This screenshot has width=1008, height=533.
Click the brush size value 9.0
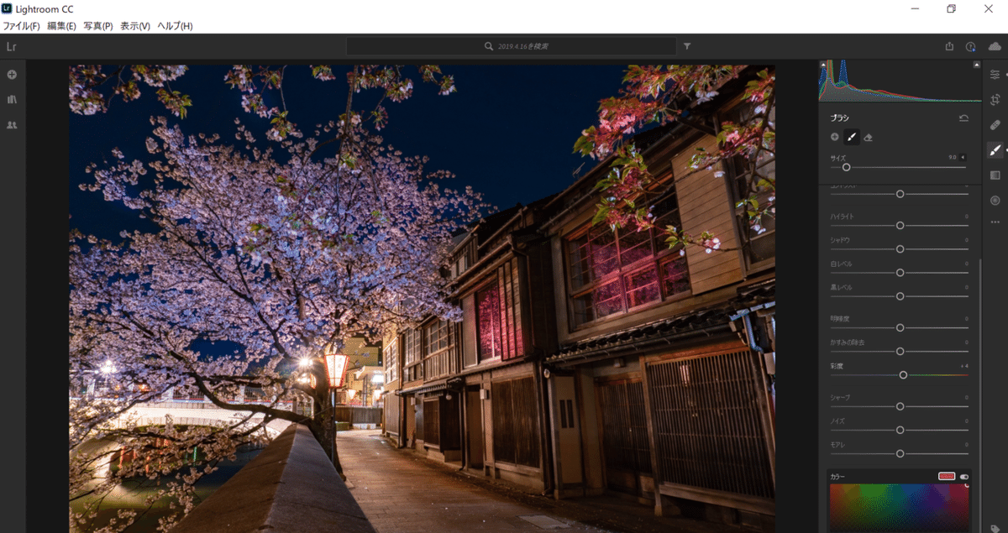(x=953, y=157)
